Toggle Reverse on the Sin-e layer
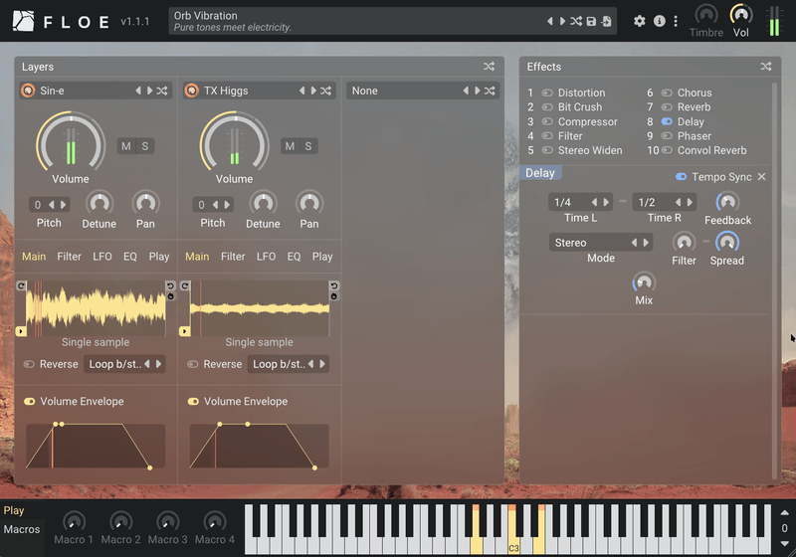Image resolution: width=796 pixels, height=557 pixels. 29,364
